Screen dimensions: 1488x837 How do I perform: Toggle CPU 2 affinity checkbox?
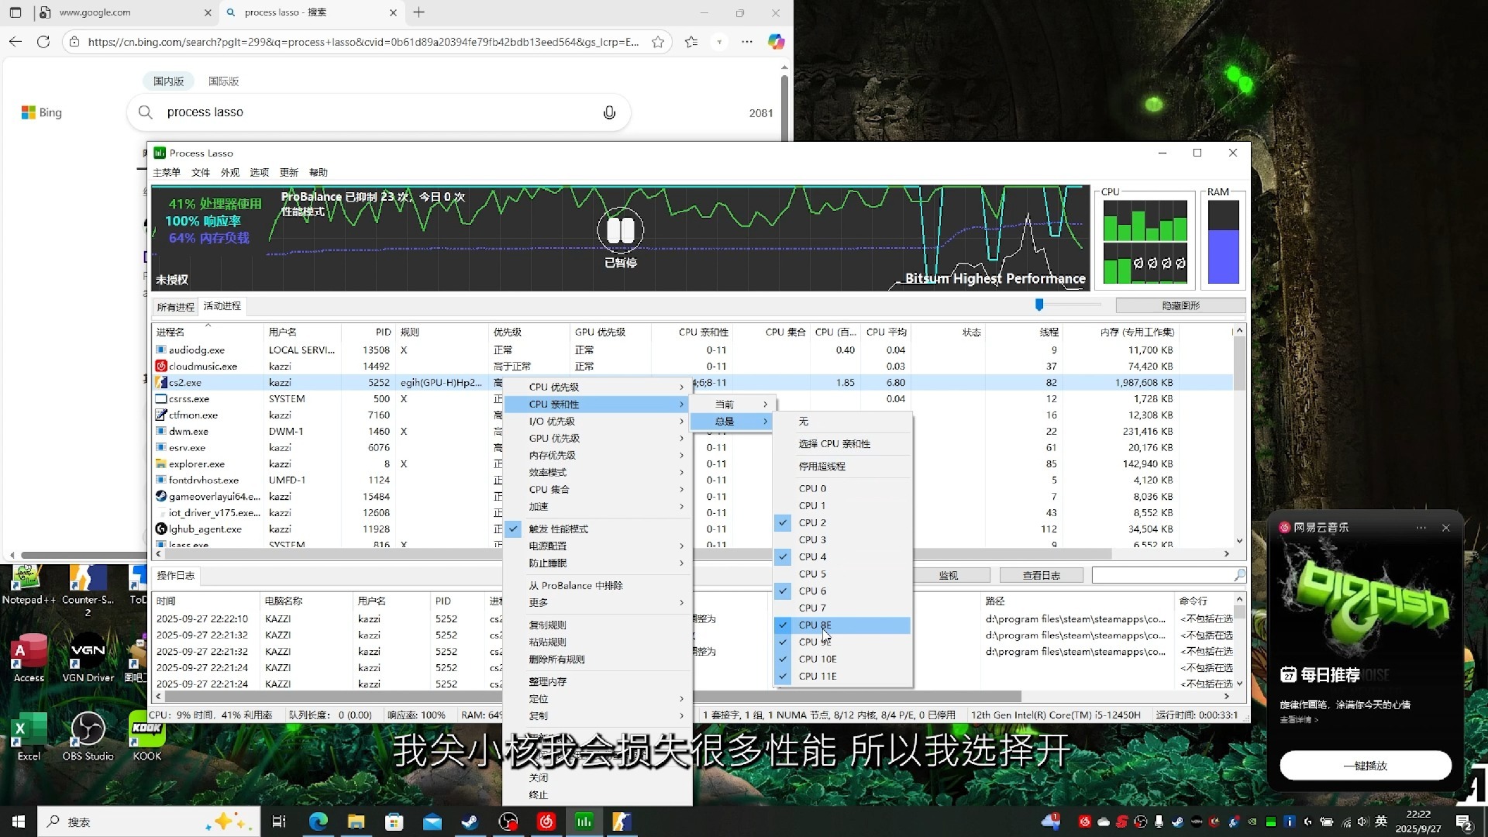click(x=783, y=522)
